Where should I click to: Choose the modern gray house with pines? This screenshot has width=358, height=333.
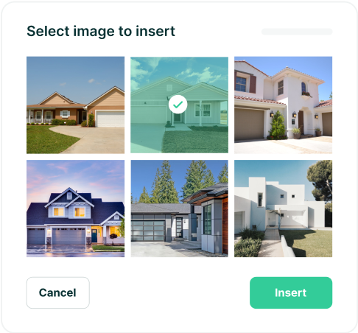pyautogui.click(x=179, y=208)
